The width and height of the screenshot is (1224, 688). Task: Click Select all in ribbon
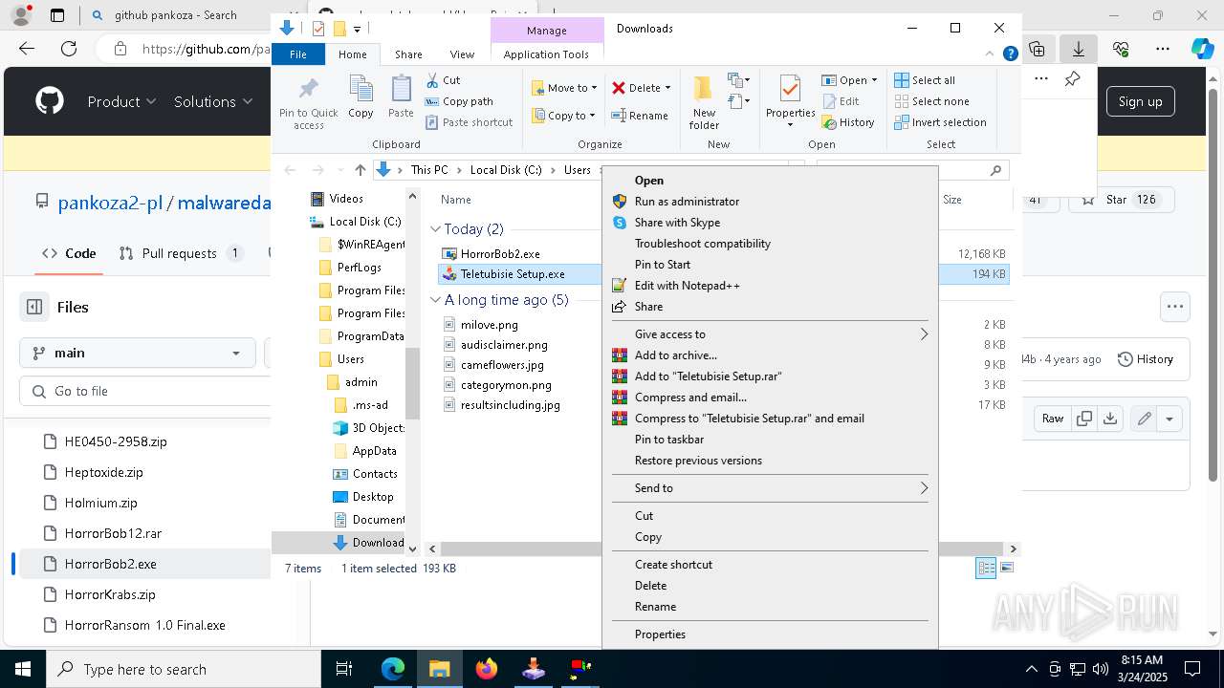925,80
